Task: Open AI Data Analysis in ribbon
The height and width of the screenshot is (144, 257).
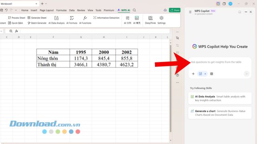Action: pyautogui.click(x=56, y=20)
